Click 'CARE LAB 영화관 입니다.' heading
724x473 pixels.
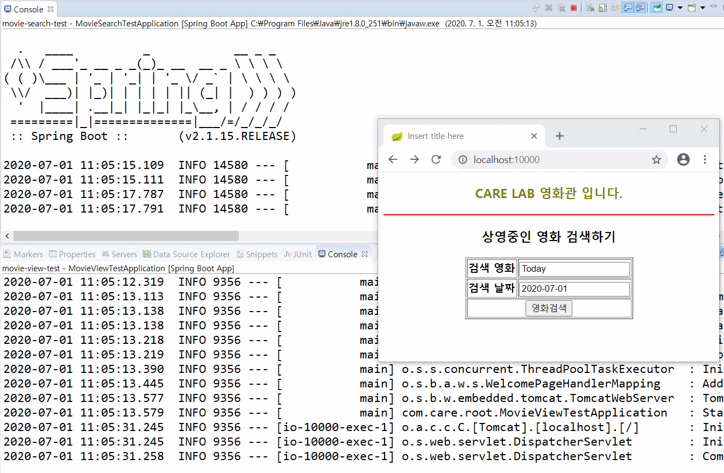(x=549, y=194)
